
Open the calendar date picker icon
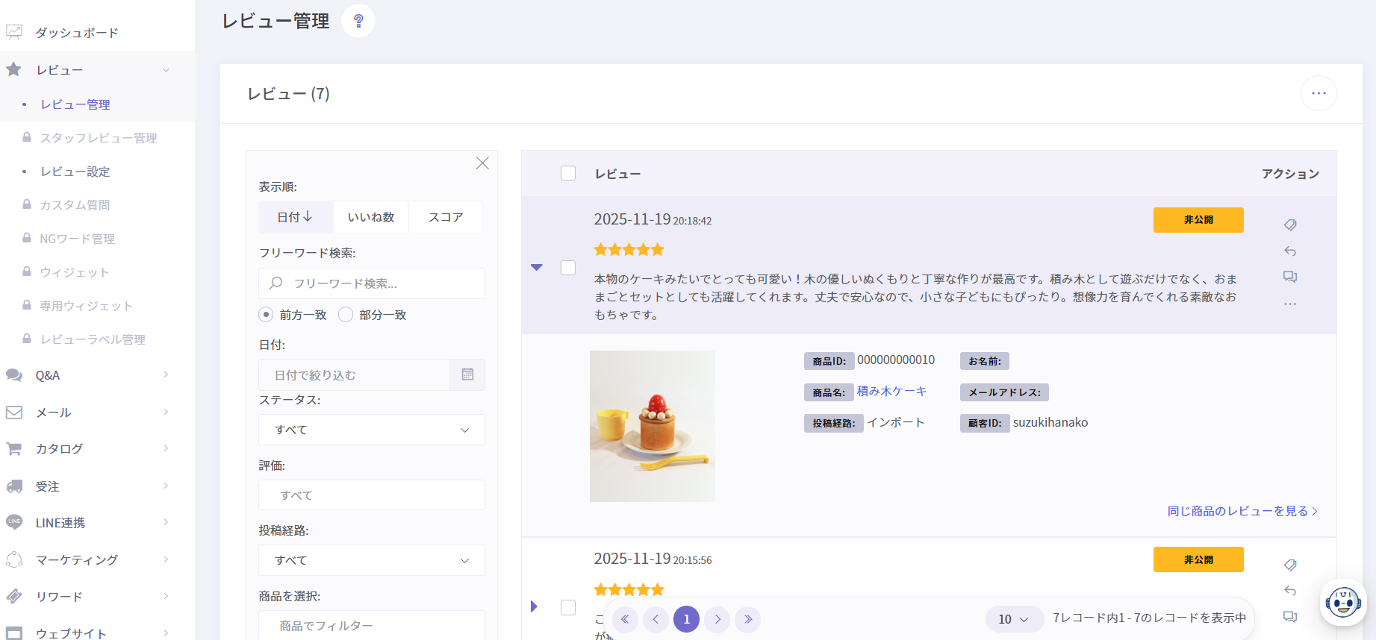(x=467, y=374)
